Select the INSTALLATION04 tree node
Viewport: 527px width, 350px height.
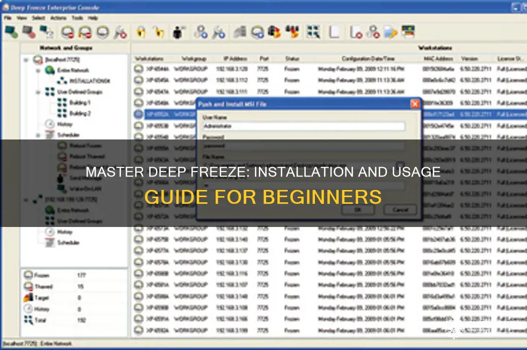(x=90, y=81)
